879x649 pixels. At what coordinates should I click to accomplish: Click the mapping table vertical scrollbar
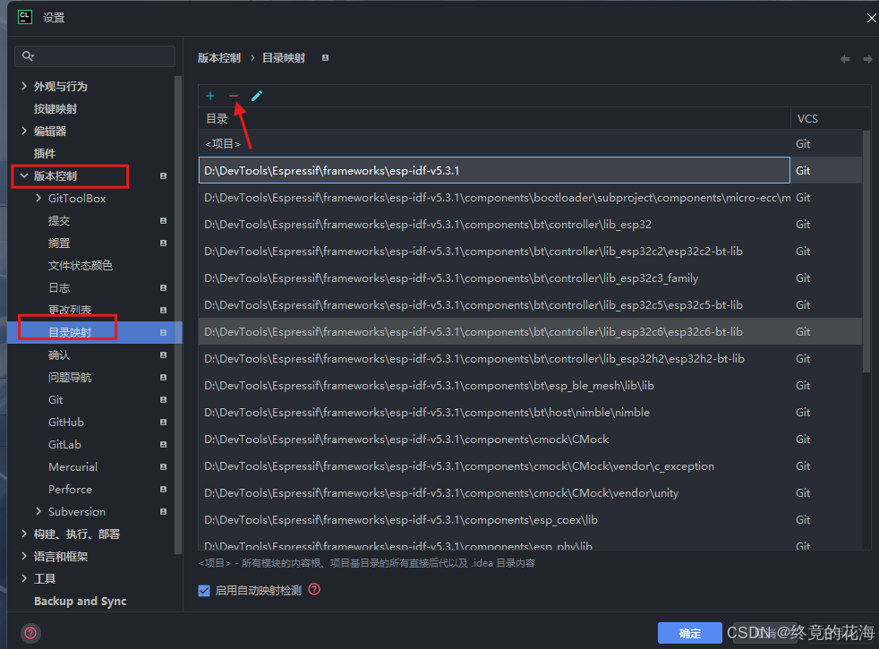click(866, 251)
